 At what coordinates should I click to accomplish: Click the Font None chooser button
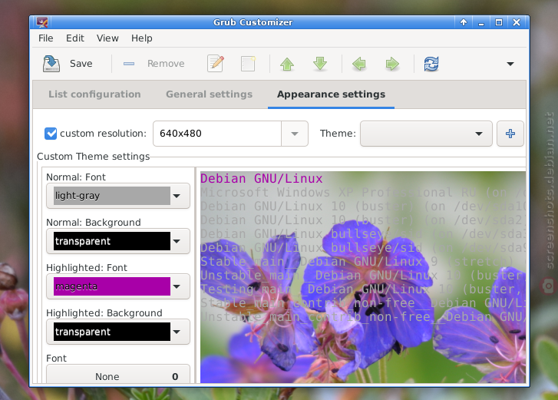point(118,375)
